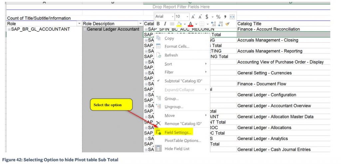This screenshot has width=341, height=164.
Task: Select cell "Finance - Account Reconciliation"
Action: coord(283,29)
